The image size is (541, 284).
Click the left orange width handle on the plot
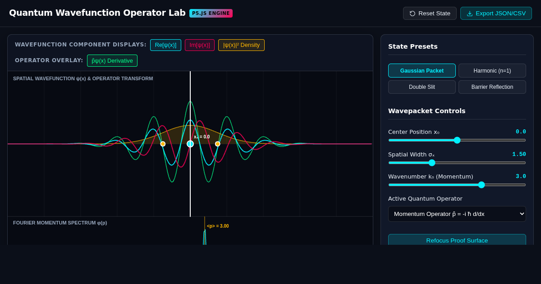tap(163, 144)
